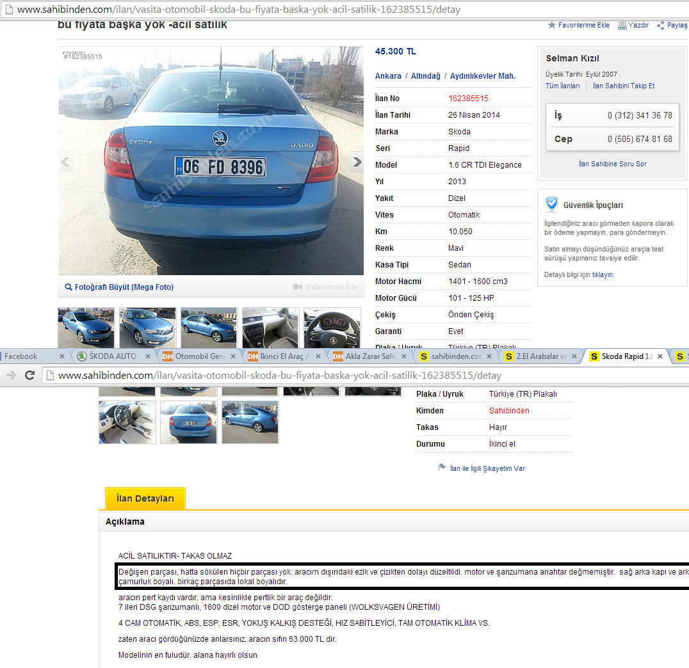Open the İkinci El Araç tab
Image resolution: width=689 pixels, height=668 pixels.
[x=284, y=356]
